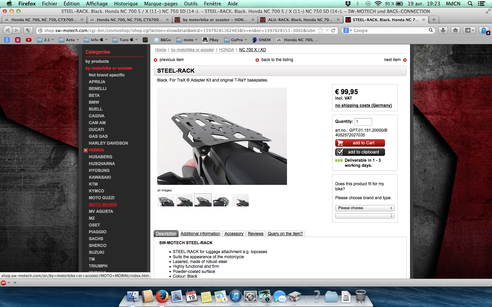
Task: Click the Quantity input field
Action: click(x=363, y=122)
